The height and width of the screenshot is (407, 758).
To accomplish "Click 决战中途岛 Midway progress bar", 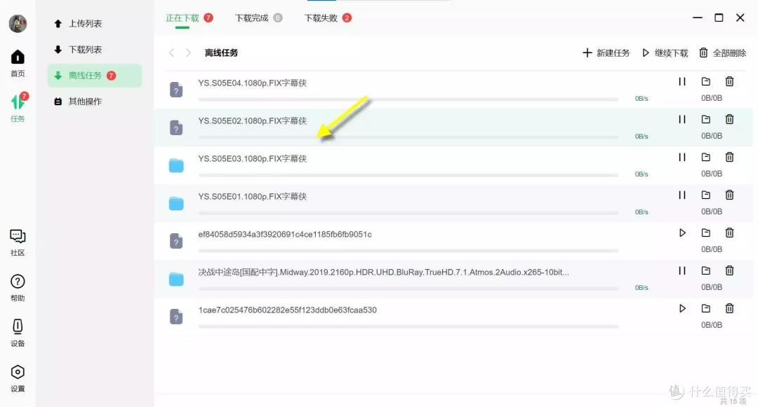I will (x=408, y=289).
